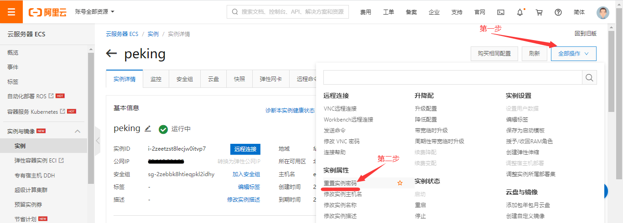623x223 pixels.
Task: Open the orange hamburger main menu
Action: click(11, 12)
